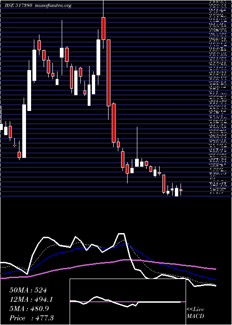Viewport: 232px width, 325px height.
Task: Select the '50MA : 524' value
Action: [x=28, y=290]
